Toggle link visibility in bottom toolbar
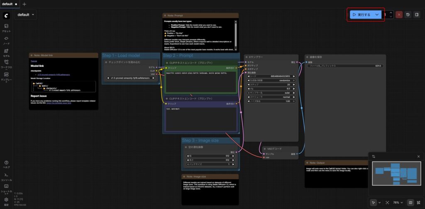Screen dimensions: 425x209 point(418,202)
